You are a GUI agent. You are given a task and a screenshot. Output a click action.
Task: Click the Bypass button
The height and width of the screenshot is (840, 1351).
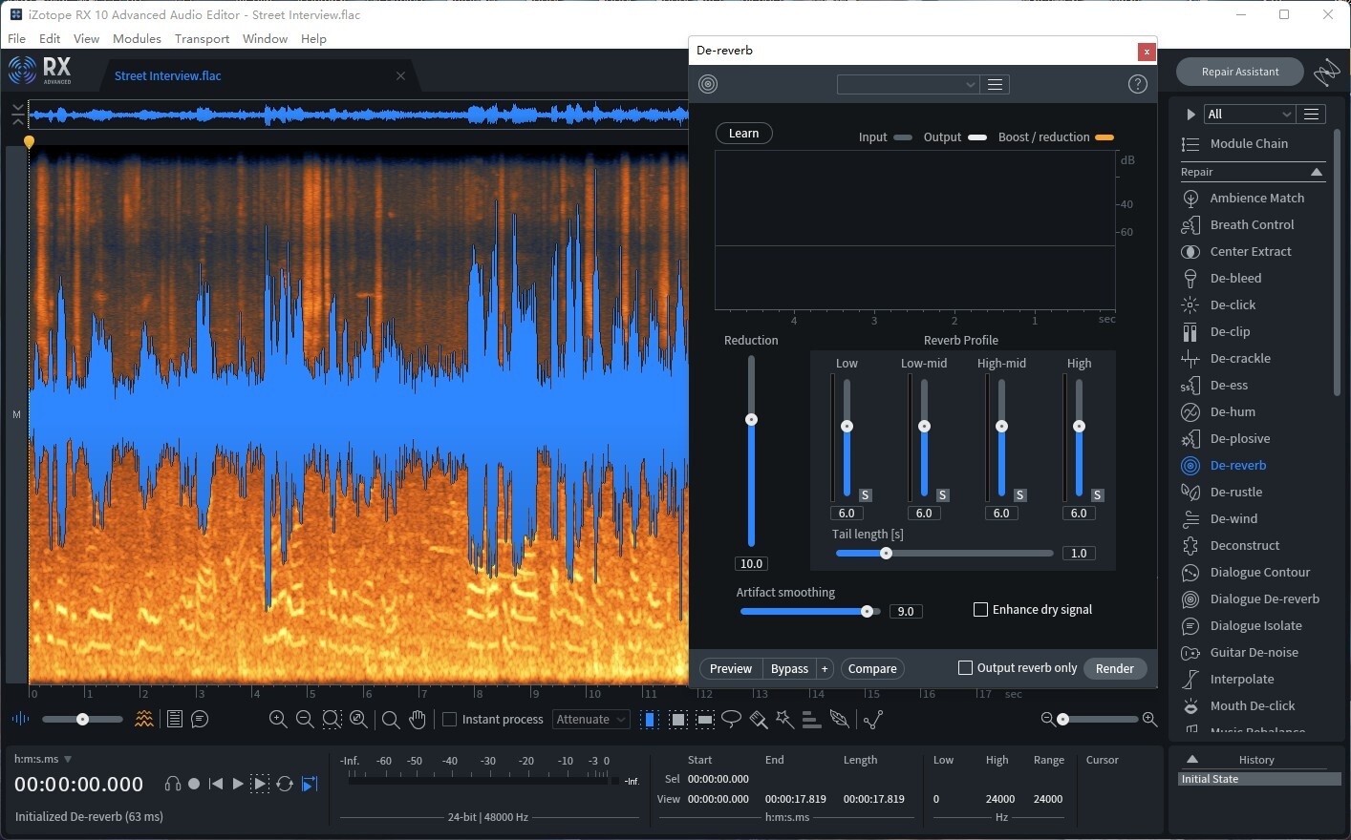789,668
